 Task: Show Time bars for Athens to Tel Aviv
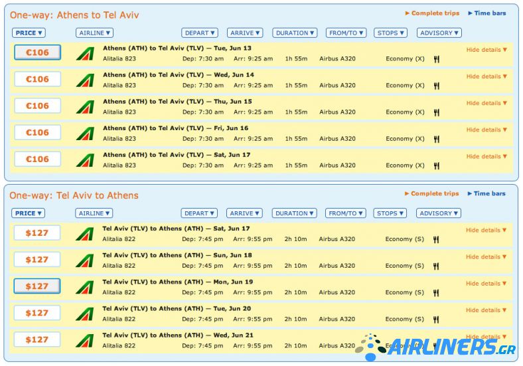point(487,13)
